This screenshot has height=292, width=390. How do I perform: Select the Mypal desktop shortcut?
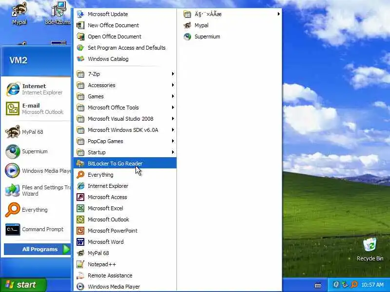coord(19,13)
